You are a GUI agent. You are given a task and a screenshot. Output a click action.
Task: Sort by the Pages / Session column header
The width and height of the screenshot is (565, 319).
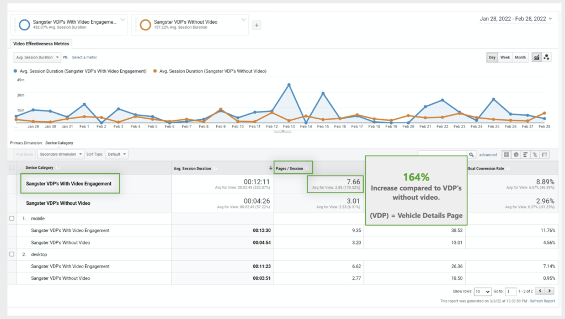click(x=289, y=168)
